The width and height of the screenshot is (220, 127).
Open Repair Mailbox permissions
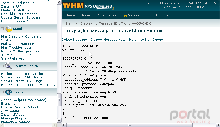point(23,51)
